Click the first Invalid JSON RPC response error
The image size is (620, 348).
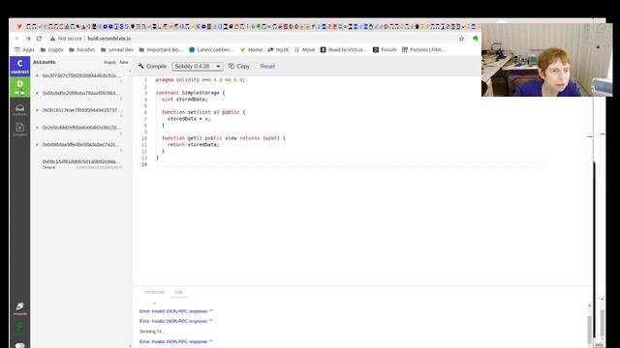[x=176, y=311]
